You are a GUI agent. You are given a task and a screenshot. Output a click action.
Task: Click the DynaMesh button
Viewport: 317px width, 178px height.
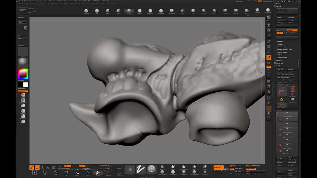pyautogui.click(x=219, y=167)
